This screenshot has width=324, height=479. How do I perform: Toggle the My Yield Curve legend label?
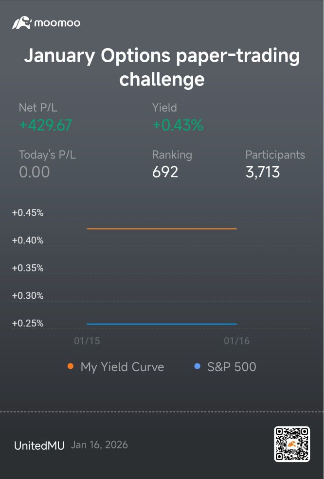pyautogui.click(x=123, y=367)
